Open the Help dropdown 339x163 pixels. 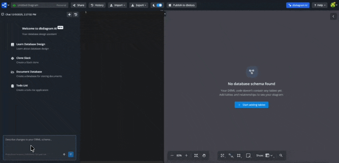click(x=320, y=5)
